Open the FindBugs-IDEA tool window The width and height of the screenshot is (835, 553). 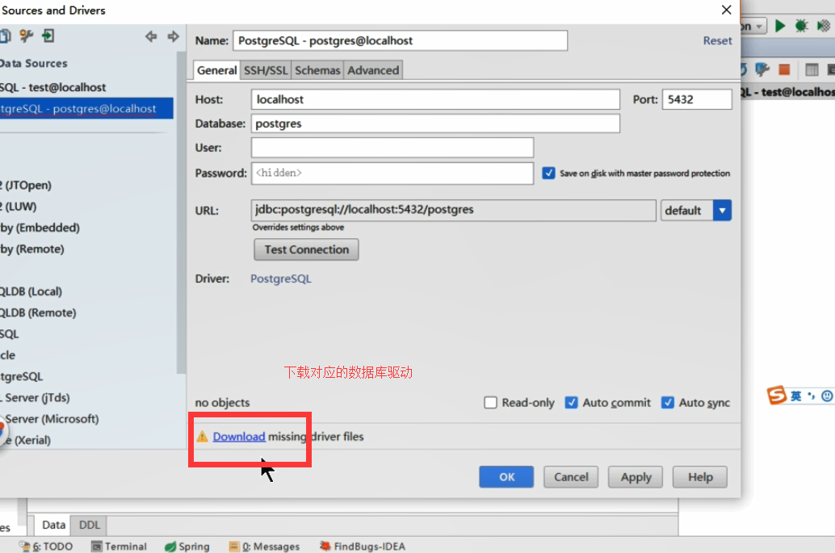pos(363,546)
